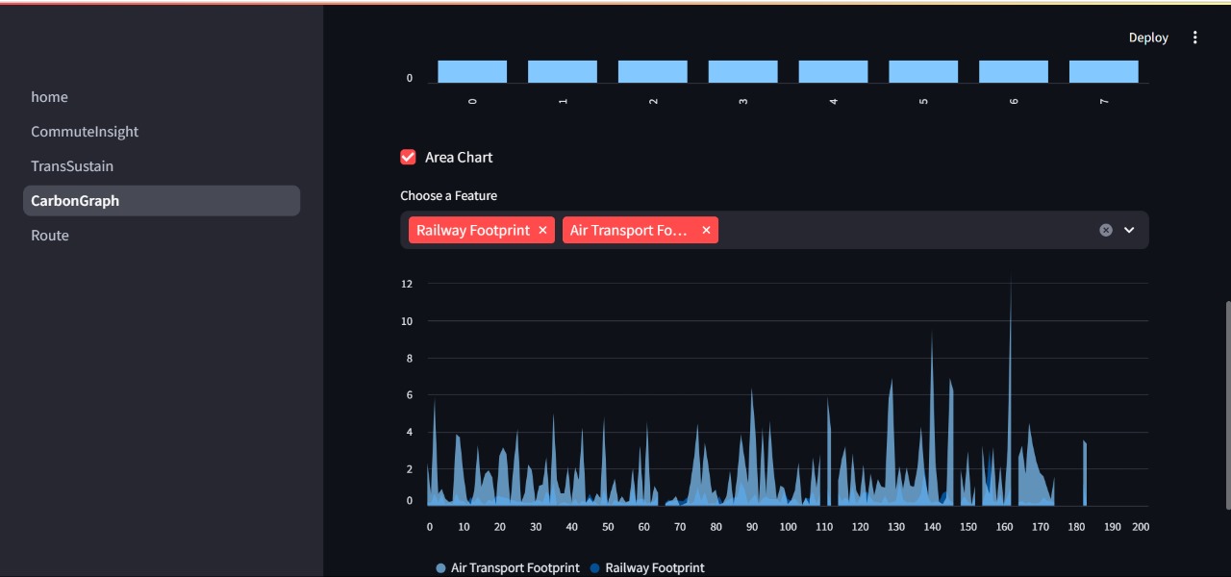Expand the Choose a Feature dropdown
The height and width of the screenshot is (577, 1231).
pyautogui.click(x=1130, y=230)
